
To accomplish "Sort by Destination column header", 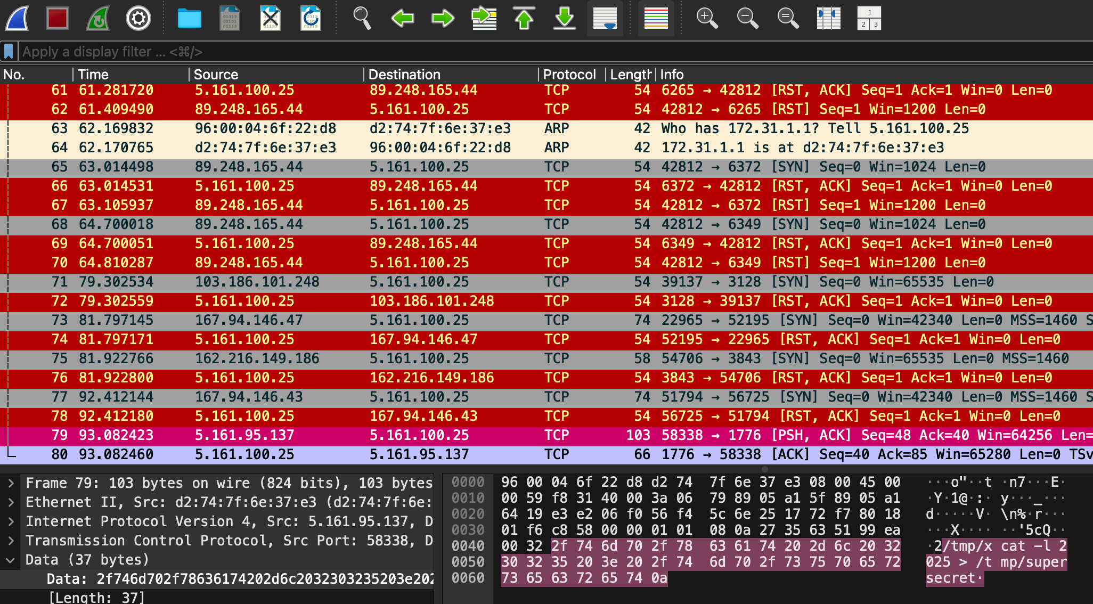I will (x=451, y=75).
